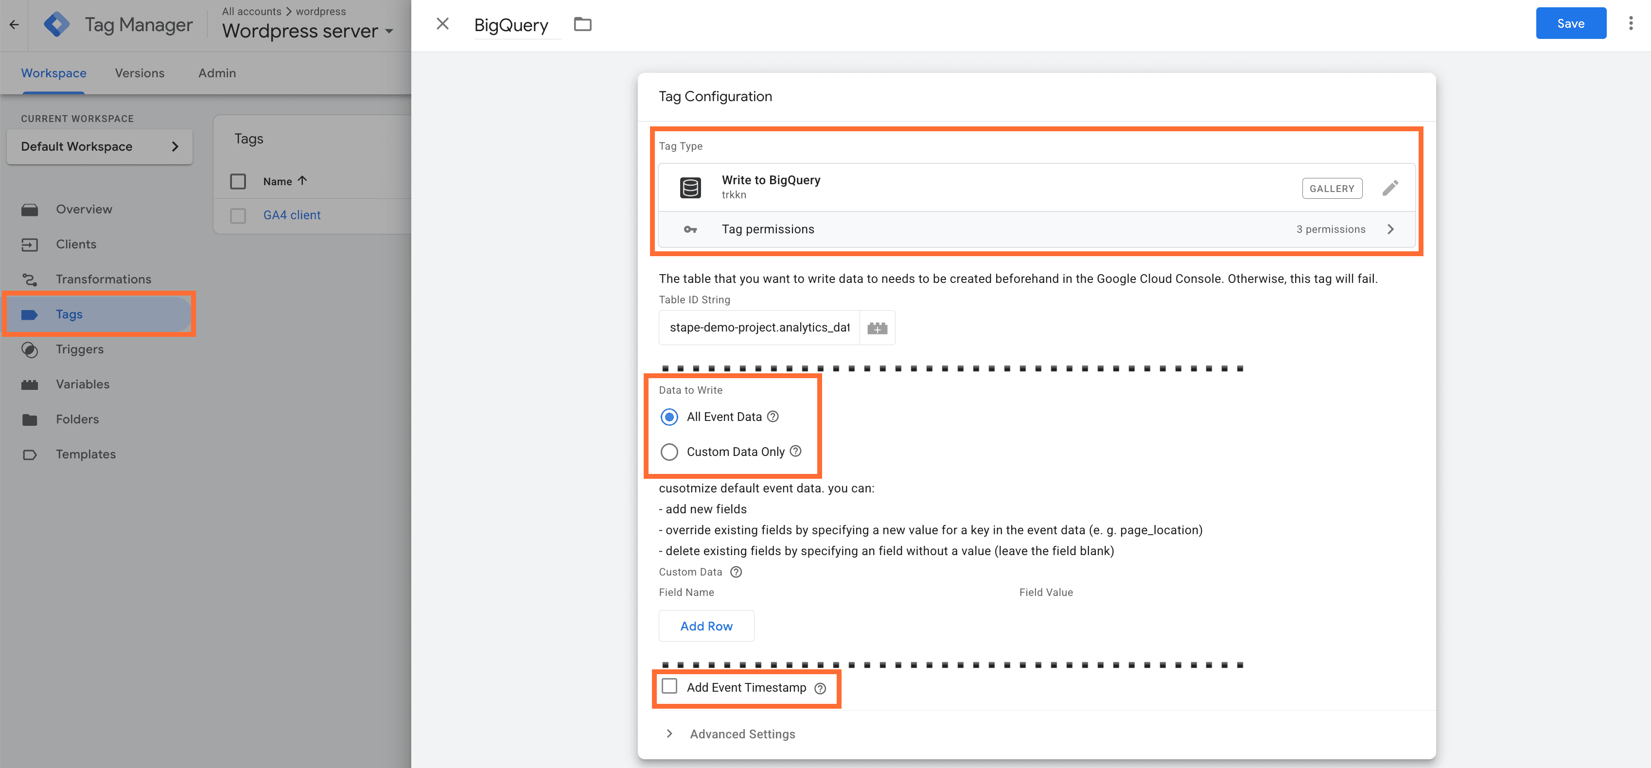The image size is (1651, 768).
Task: Open help for Custom Data Only option
Action: click(x=795, y=451)
